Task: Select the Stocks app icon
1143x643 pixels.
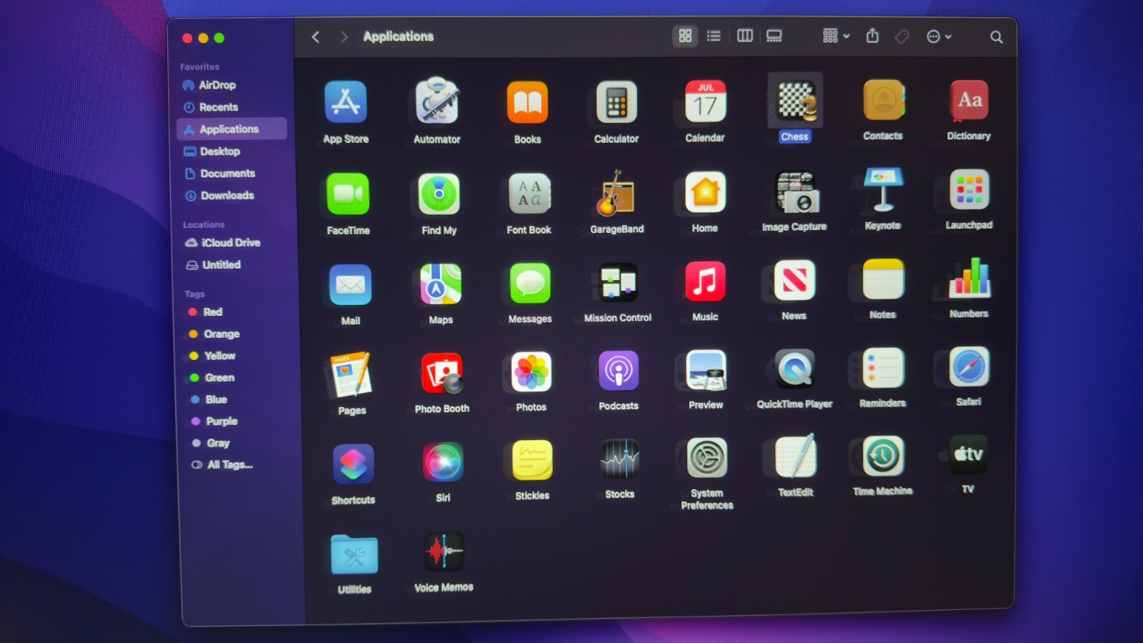Action: 619,459
